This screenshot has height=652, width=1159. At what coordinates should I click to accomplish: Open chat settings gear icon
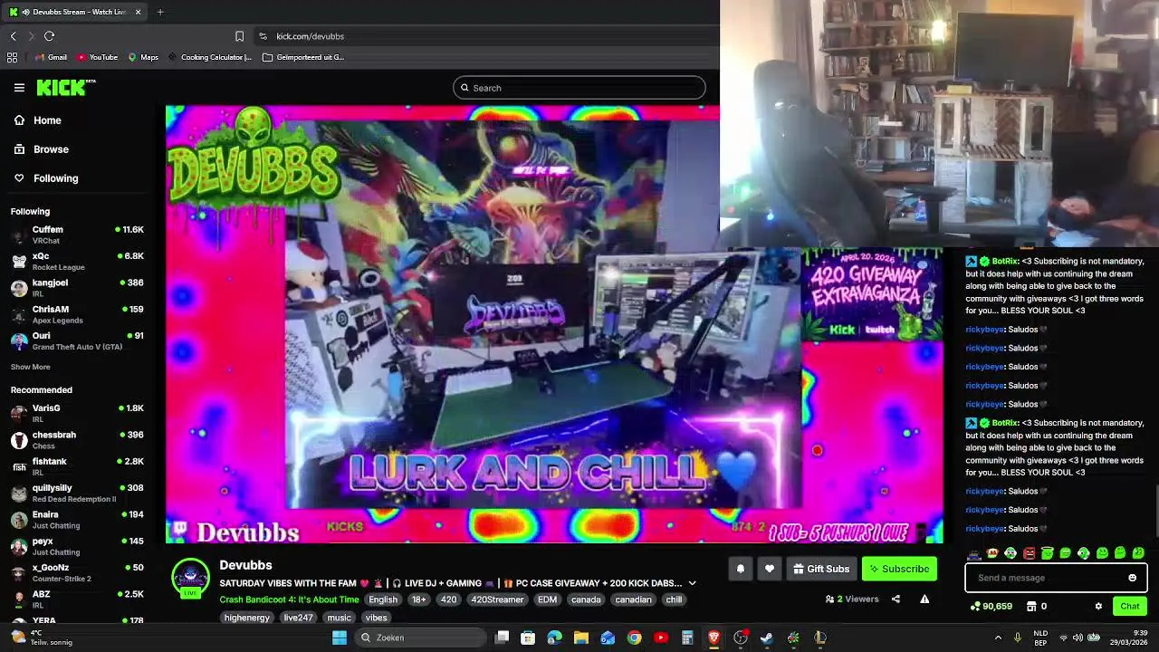pyautogui.click(x=1098, y=606)
